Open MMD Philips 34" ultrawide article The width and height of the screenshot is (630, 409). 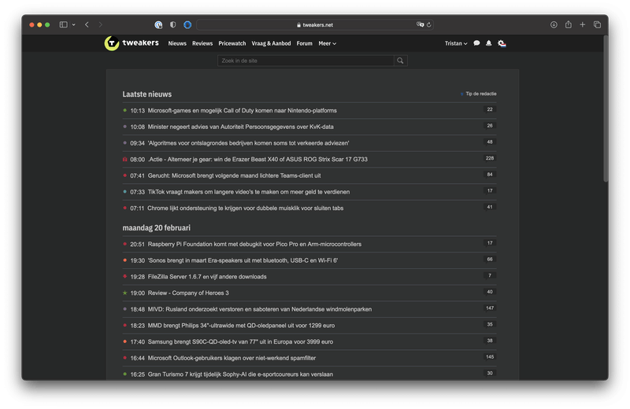point(241,326)
